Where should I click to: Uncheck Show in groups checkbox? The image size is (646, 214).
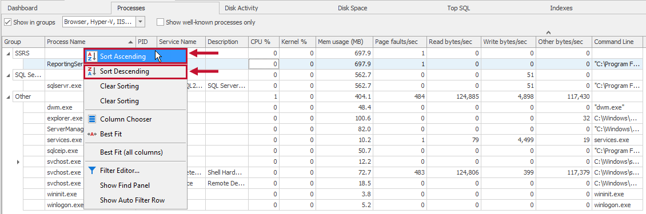click(8, 22)
